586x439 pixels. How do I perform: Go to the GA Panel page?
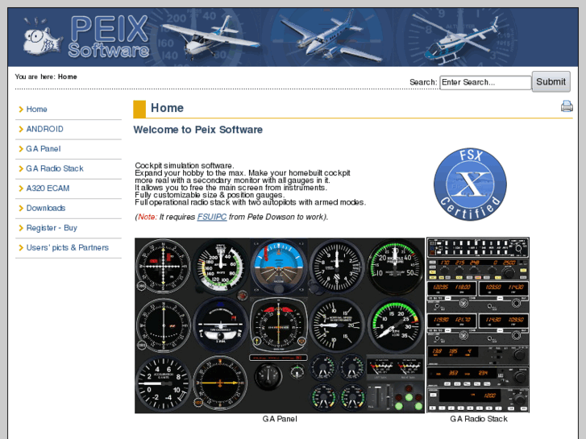point(44,149)
